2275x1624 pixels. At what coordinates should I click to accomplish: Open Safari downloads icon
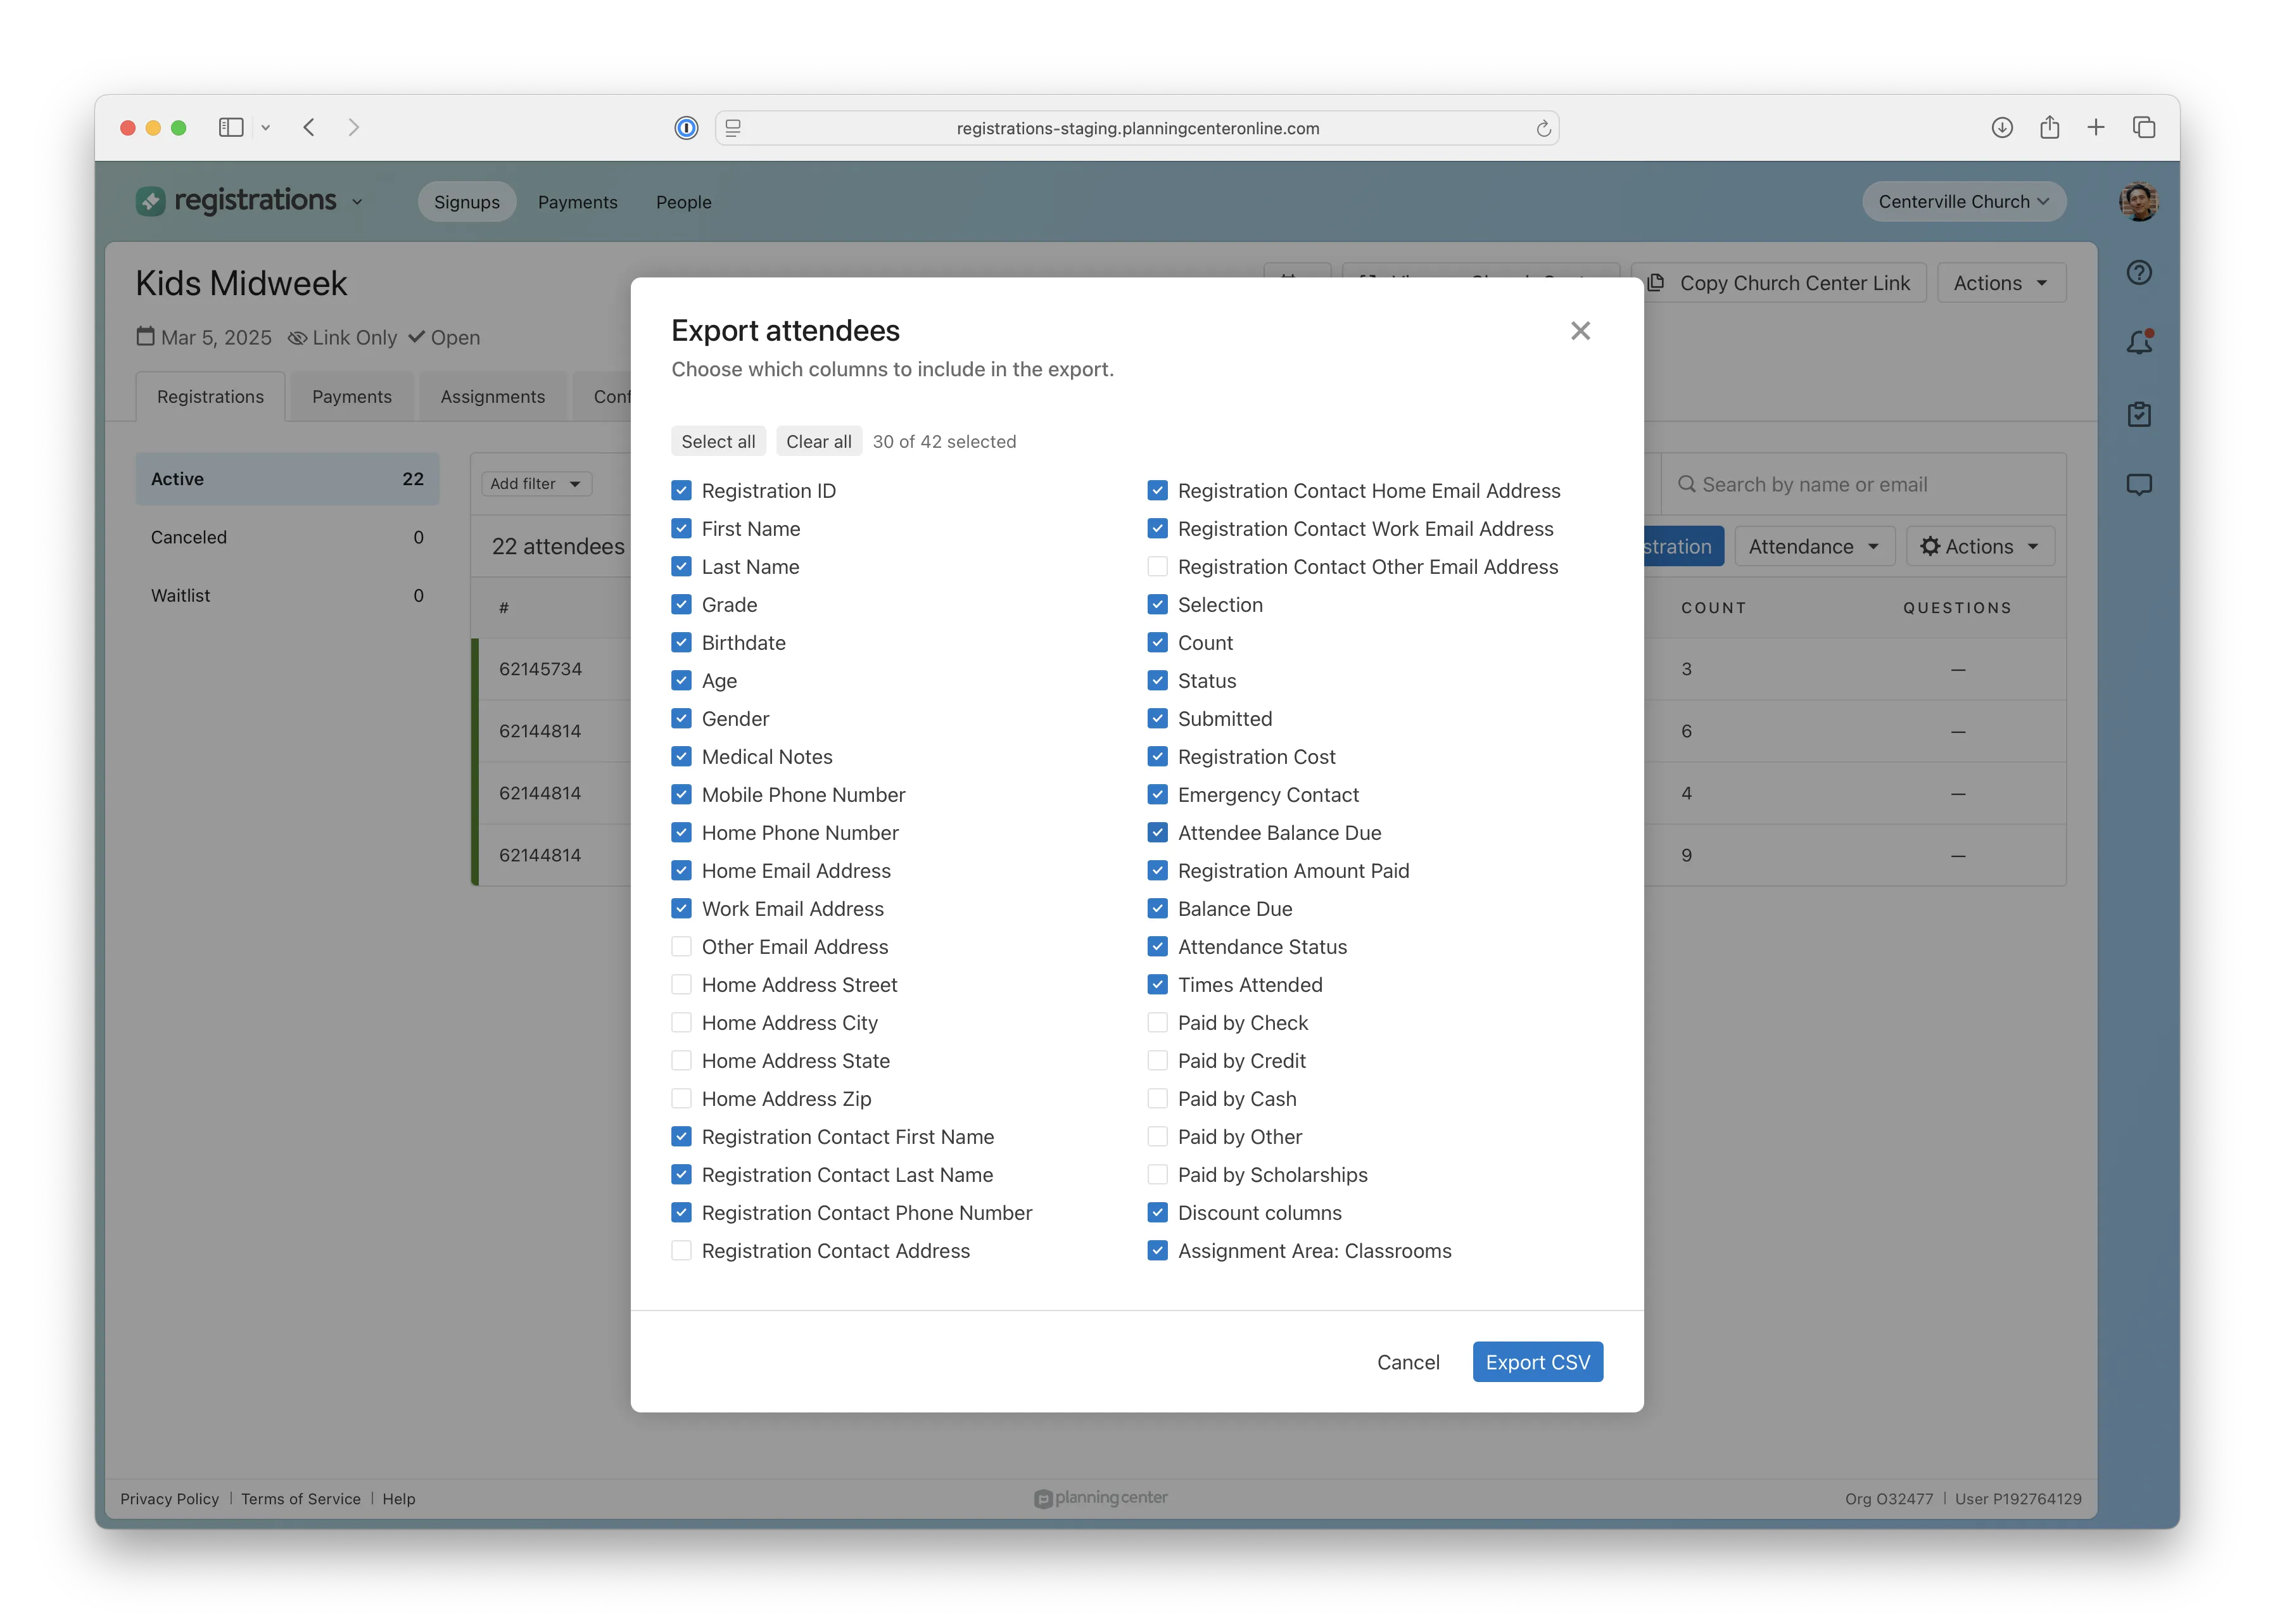click(2001, 127)
